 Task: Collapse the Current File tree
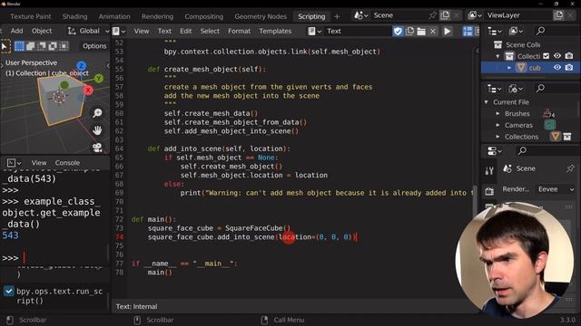pos(487,102)
